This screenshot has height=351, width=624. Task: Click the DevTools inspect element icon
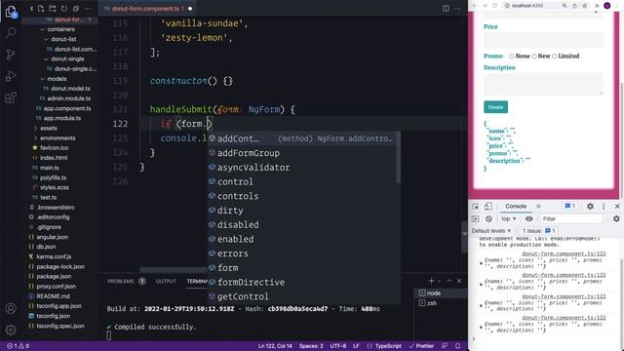476,206
